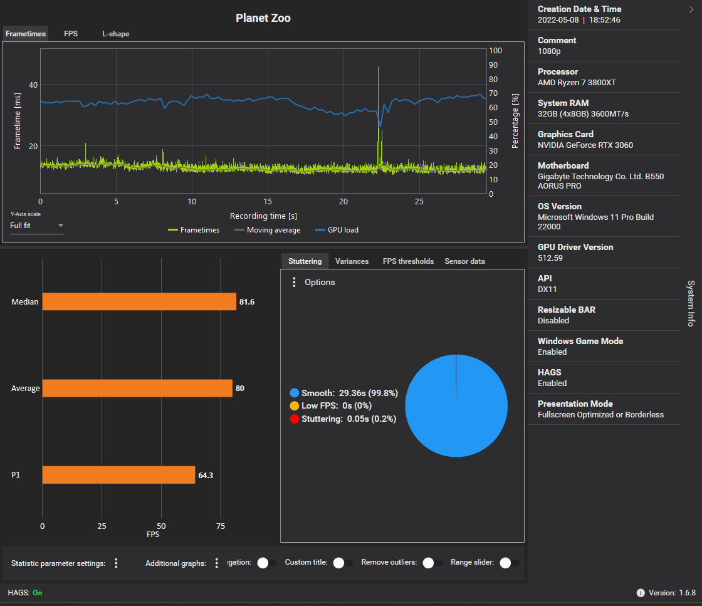Open Statistic parameter settings dots menu
The image size is (702, 606).
pos(116,563)
